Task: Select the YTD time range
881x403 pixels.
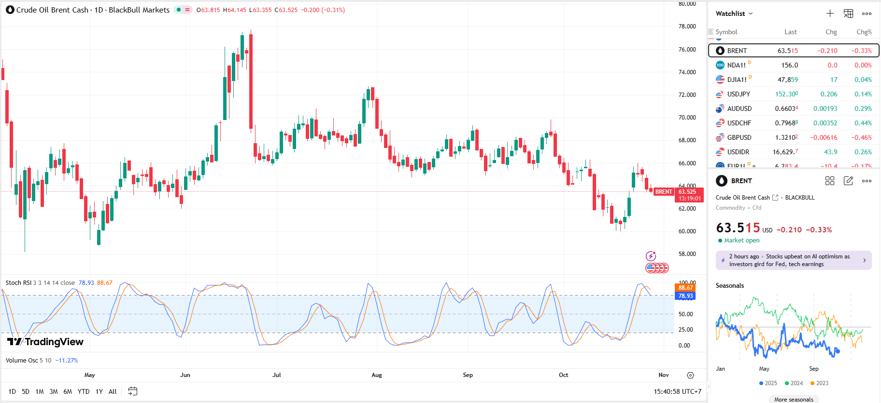Action: [84, 391]
